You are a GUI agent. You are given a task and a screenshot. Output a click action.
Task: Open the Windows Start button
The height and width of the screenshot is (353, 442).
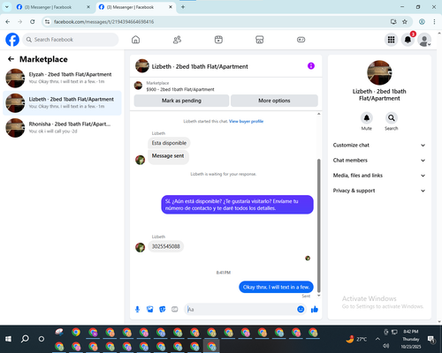coord(9,339)
